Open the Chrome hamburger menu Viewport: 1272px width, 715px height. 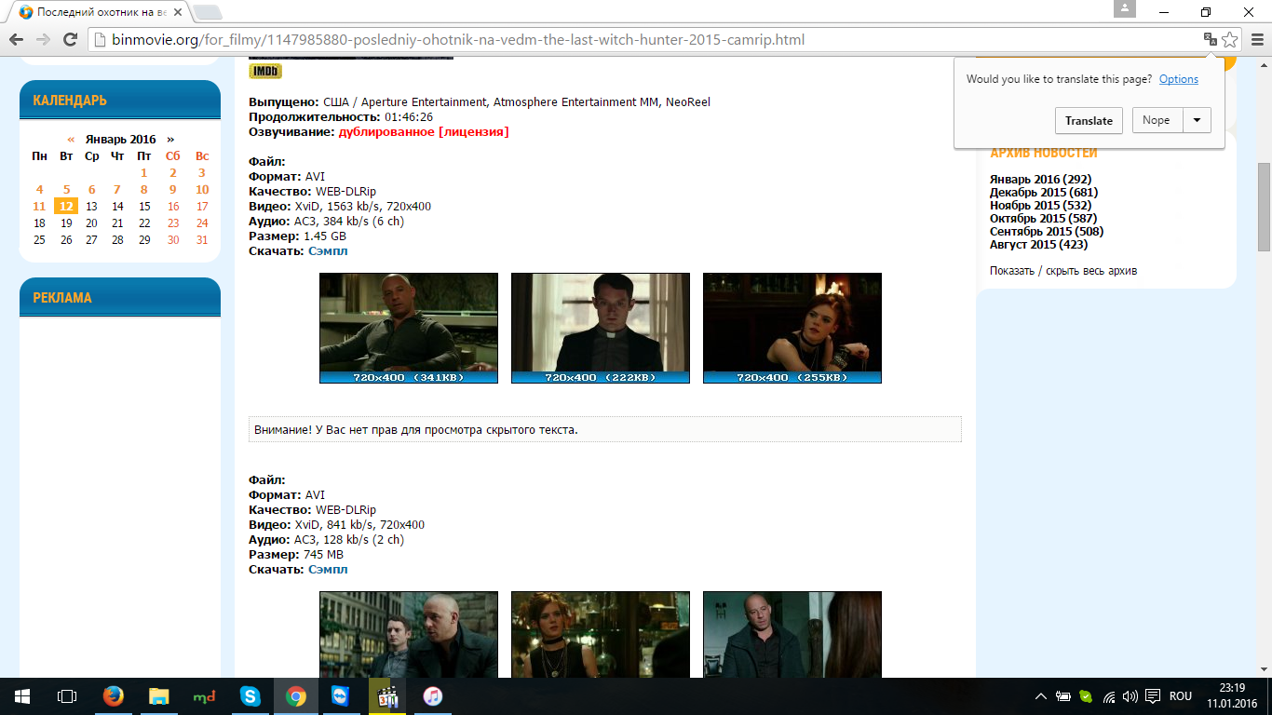click(x=1256, y=39)
